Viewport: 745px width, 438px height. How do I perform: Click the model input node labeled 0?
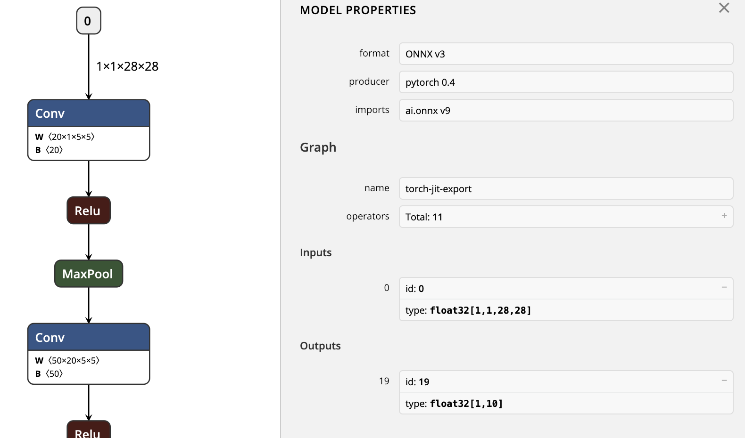point(88,20)
